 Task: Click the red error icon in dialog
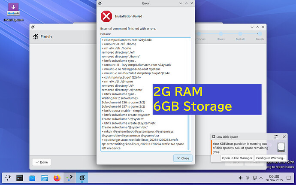tap(106, 16)
